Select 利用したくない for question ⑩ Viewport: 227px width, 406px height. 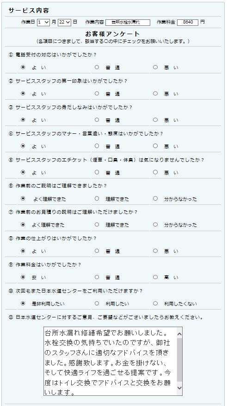click(x=155, y=303)
